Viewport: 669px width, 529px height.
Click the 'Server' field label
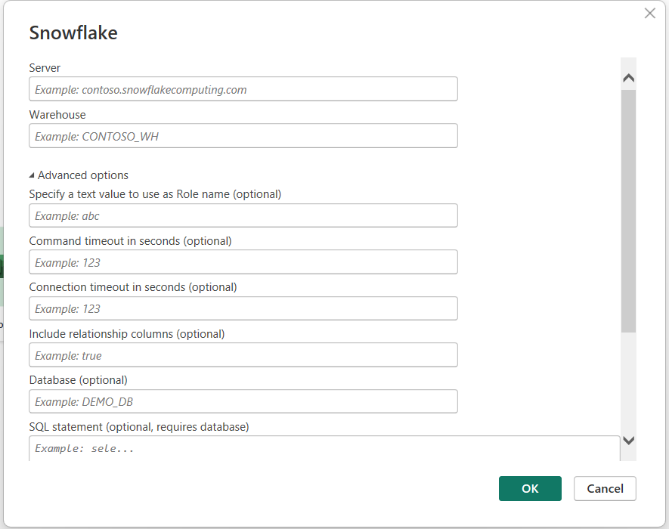[45, 68]
